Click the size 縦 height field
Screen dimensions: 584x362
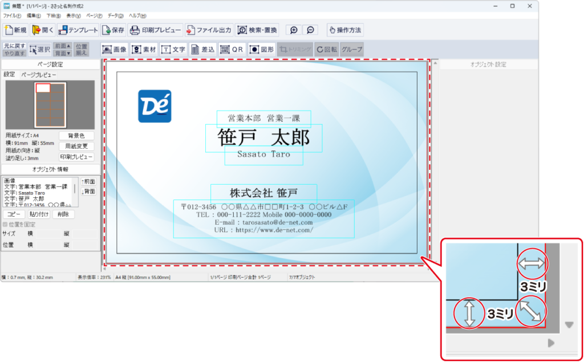[x=84, y=234]
